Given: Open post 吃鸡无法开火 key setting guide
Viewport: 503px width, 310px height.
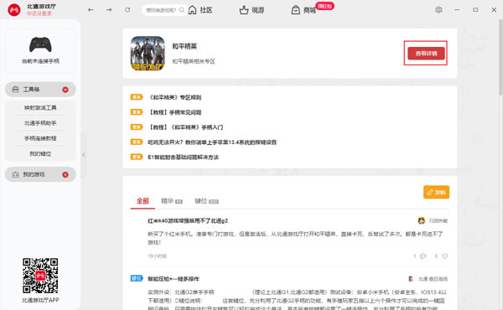Looking at the screenshot, I should pyautogui.click(x=212, y=142).
